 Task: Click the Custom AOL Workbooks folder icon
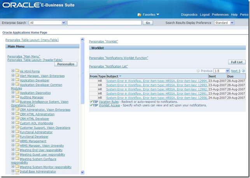tap(17, 123)
